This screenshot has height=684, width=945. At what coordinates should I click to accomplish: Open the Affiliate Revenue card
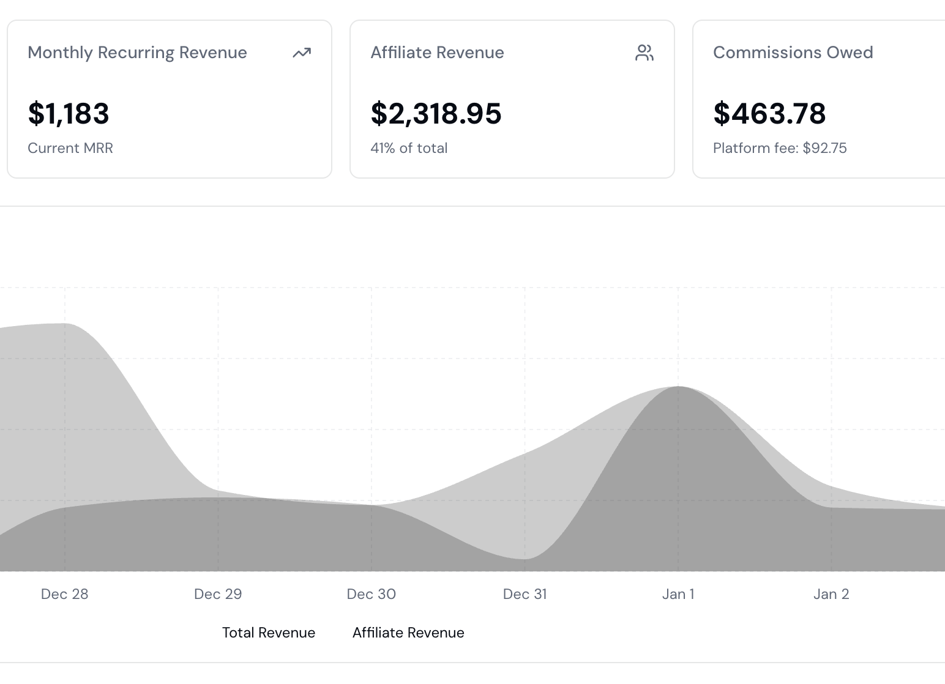(x=512, y=98)
